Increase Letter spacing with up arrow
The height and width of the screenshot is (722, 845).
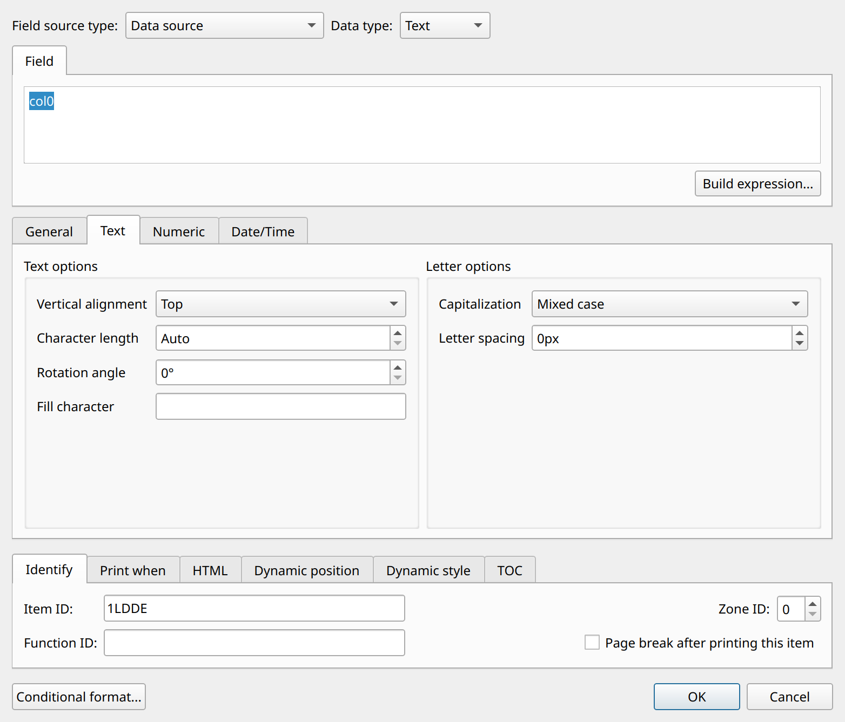(x=800, y=332)
